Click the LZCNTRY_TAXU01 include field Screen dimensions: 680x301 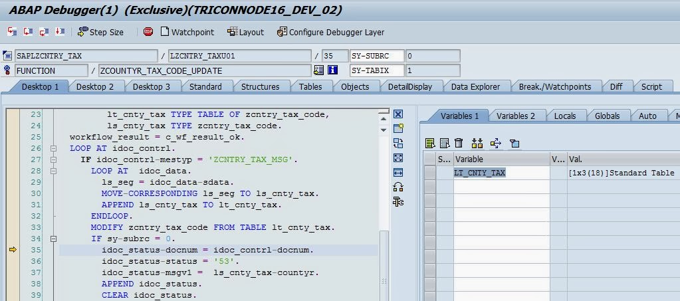pyautogui.click(x=239, y=56)
